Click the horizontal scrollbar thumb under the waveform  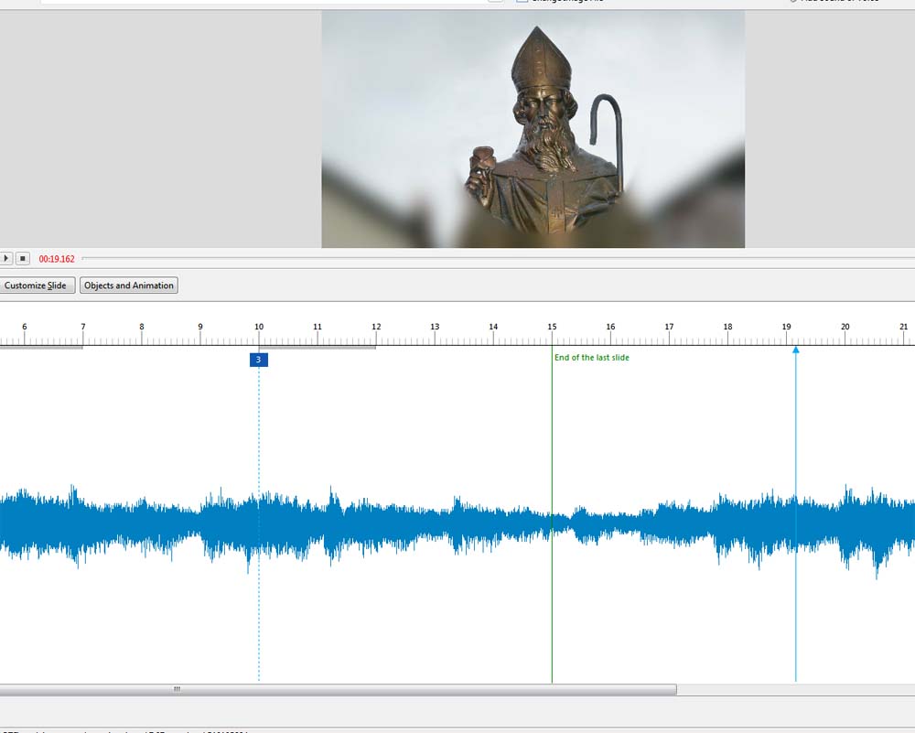click(339, 689)
